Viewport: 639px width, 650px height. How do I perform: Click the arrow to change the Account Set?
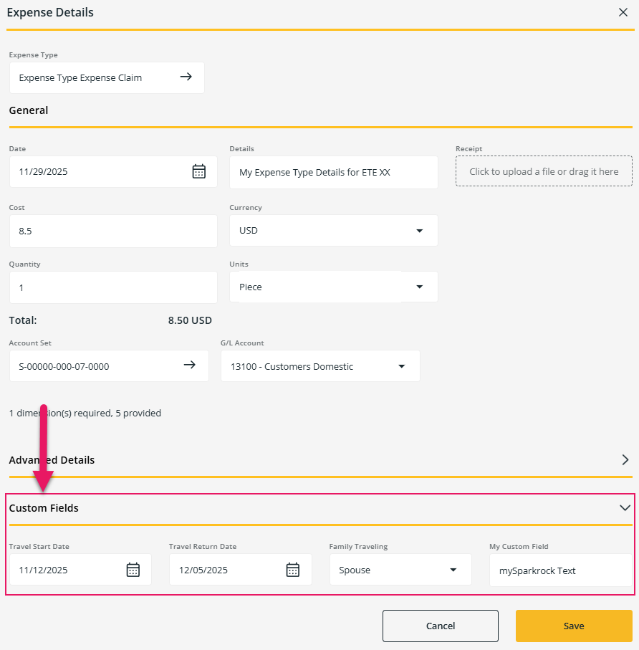pos(190,365)
